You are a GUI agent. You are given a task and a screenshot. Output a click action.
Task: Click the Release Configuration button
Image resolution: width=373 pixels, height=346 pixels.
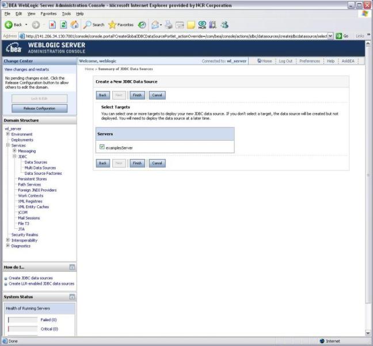click(40, 108)
